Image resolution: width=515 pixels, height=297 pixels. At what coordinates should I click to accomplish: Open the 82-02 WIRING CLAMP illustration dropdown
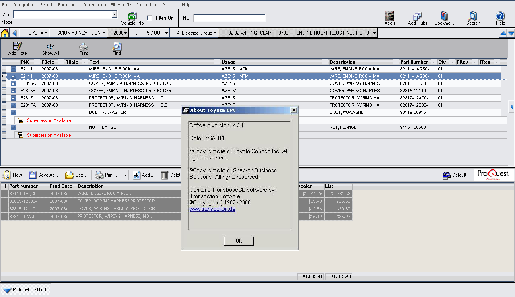click(298, 33)
